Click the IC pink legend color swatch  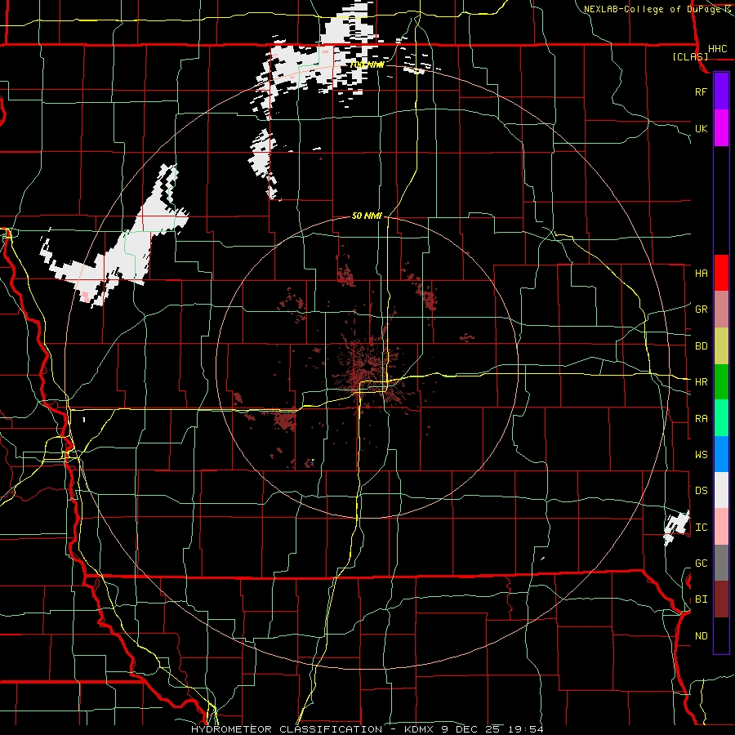pyautogui.click(x=721, y=527)
